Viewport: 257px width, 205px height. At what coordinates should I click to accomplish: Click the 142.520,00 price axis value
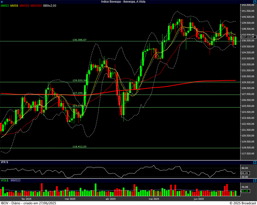248,5
